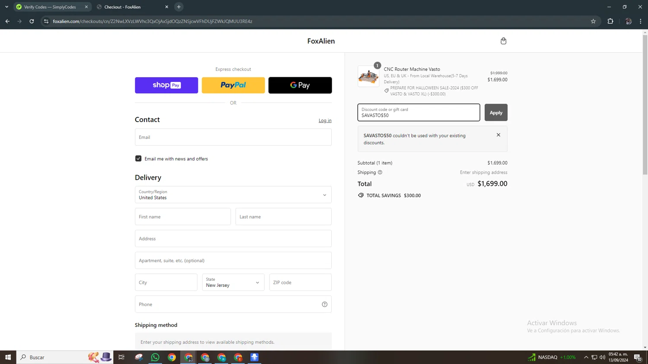This screenshot has width=648, height=364.
Task: Click the TOTAL SAVINGS $300.00 text
Action: (x=393, y=195)
